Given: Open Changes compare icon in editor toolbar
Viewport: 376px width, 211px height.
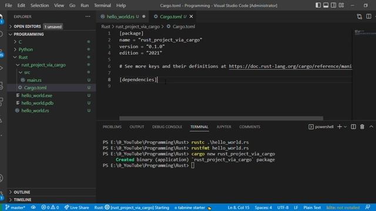Looking at the screenshot, I should click(359, 16).
